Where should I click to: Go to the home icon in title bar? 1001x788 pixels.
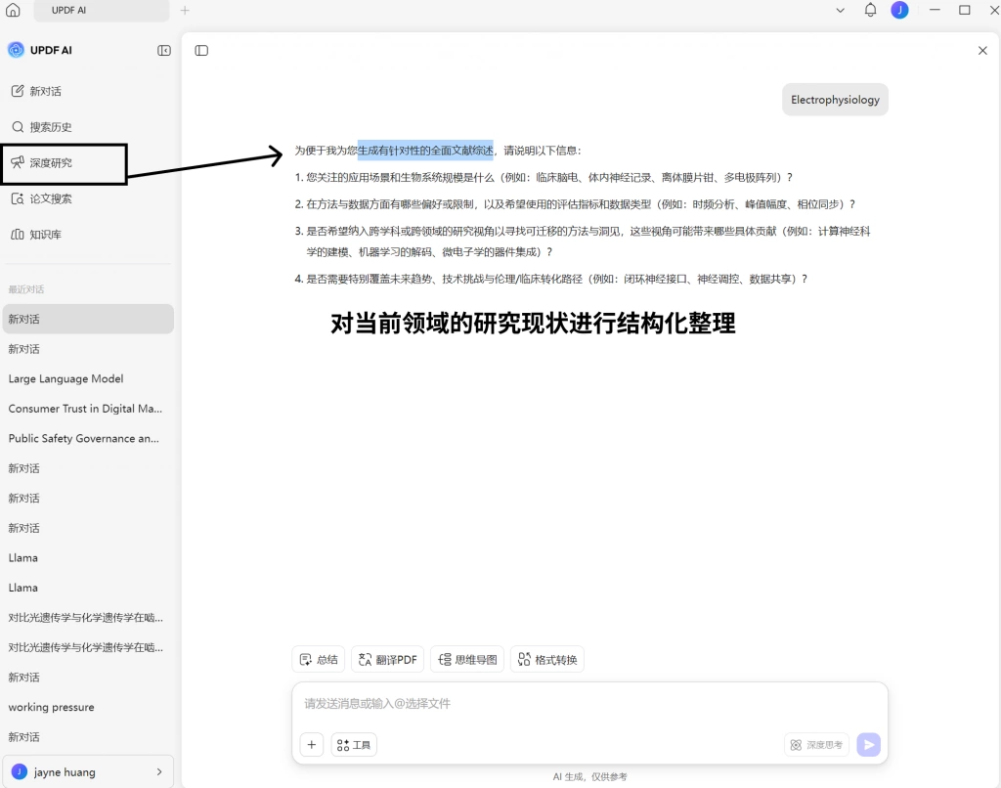pyautogui.click(x=13, y=10)
